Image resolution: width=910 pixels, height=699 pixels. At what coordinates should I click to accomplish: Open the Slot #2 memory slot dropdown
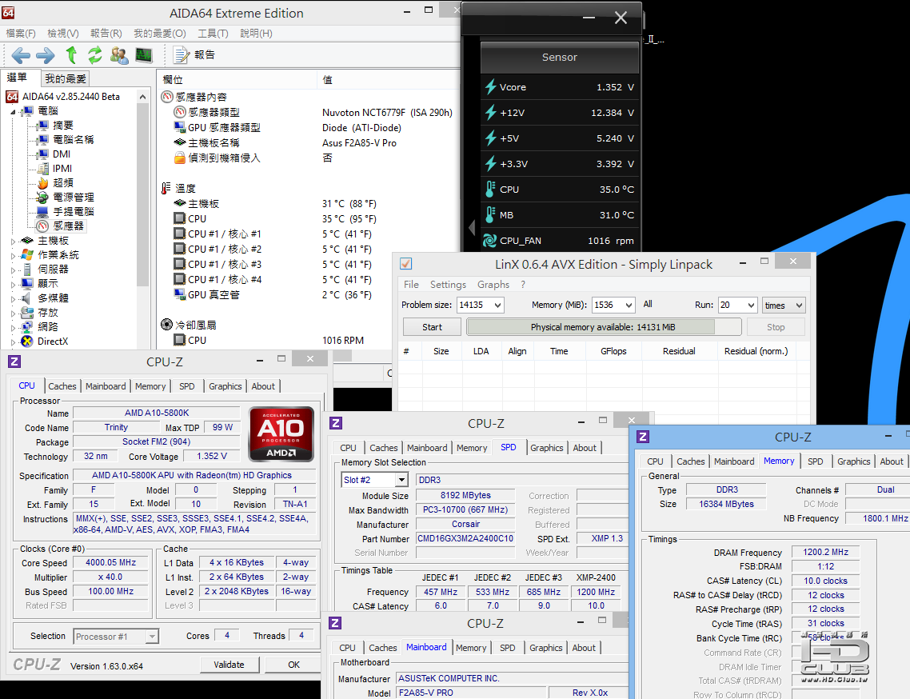[x=401, y=480]
